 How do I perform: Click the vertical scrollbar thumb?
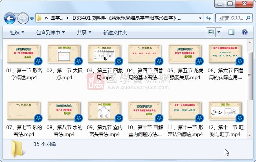pos(250,76)
